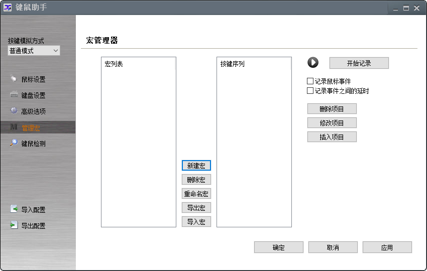Go to the 高级选项 page

pyautogui.click(x=33, y=111)
